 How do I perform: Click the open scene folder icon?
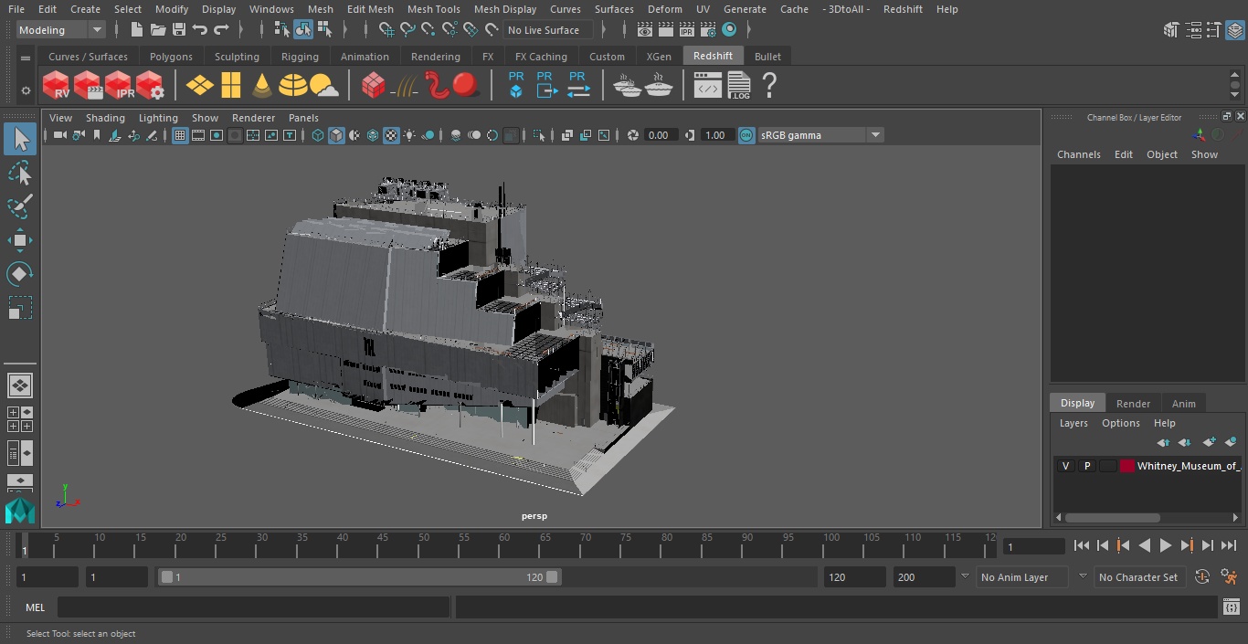tap(157, 30)
